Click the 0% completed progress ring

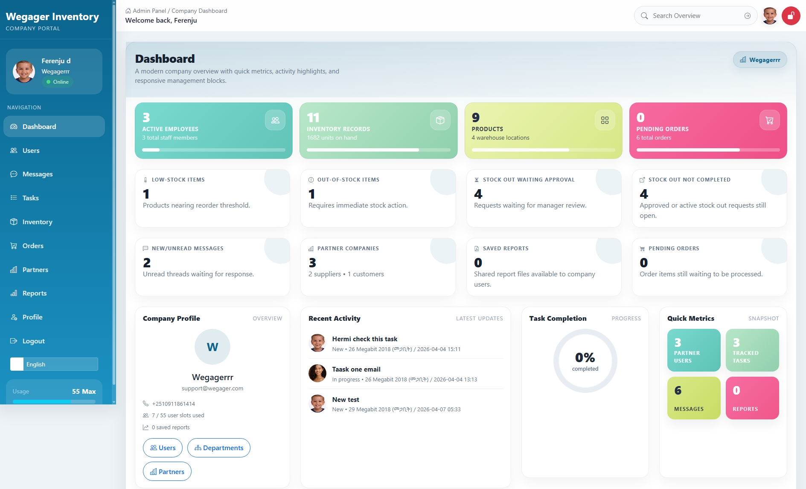pos(585,361)
